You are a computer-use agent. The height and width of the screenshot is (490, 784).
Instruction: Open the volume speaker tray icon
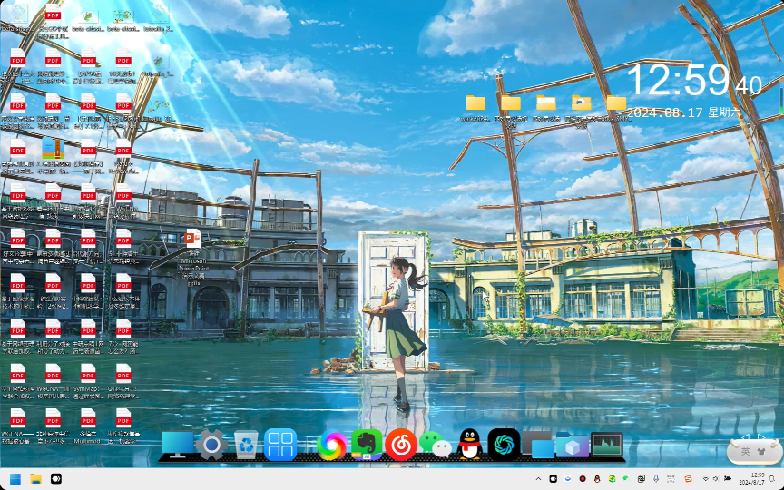[716, 479]
